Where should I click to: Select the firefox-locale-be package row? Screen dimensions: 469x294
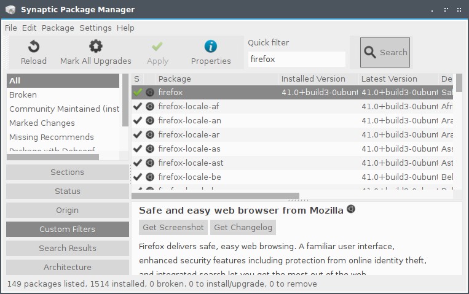(x=292, y=177)
